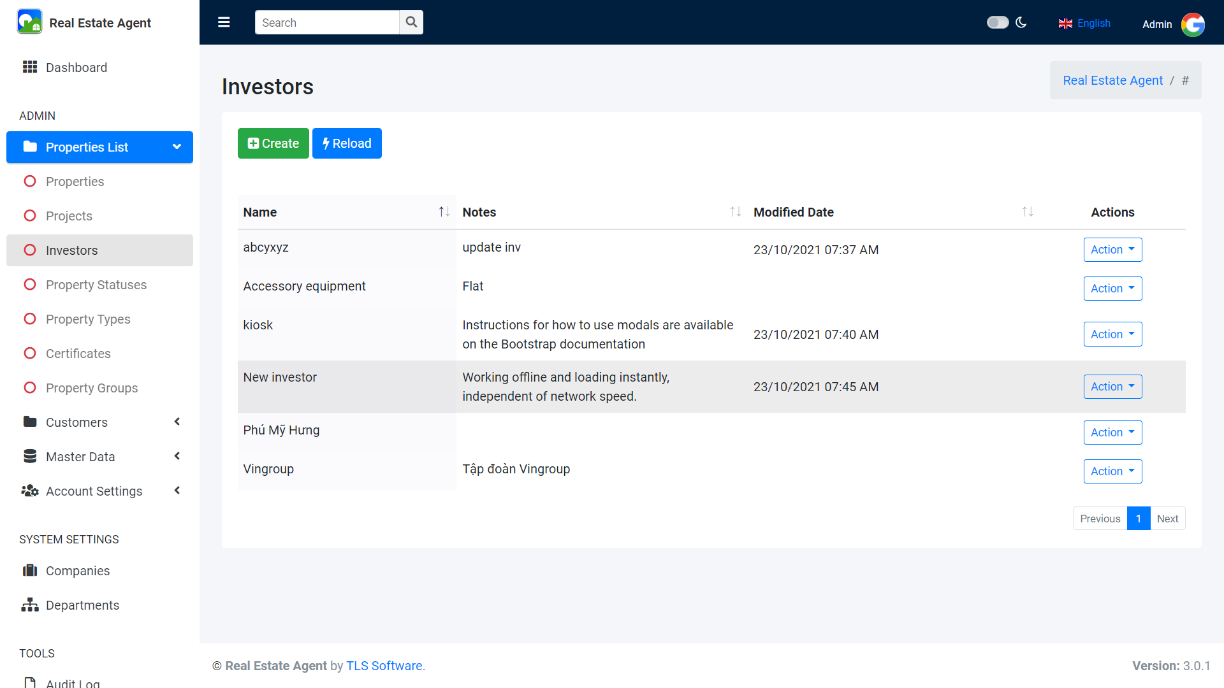The height and width of the screenshot is (688, 1224).
Task: Open the TLS Software link
Action: coord(384,666)
